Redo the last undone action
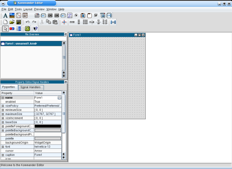 coord(34,22)
